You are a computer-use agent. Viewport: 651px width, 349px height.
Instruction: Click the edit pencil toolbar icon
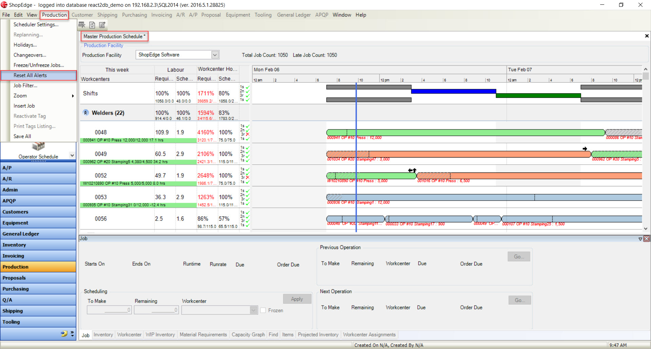(x=102, y=25)
